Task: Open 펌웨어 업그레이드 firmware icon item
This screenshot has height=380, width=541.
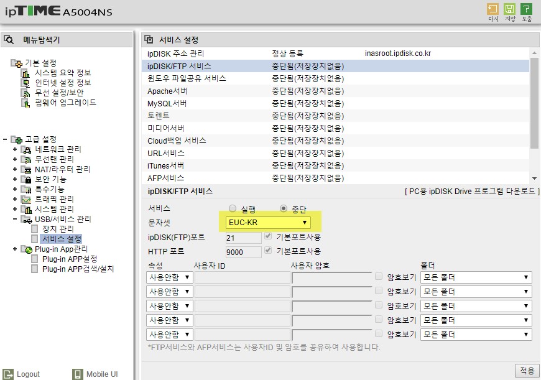Action: tap(25, 103)
